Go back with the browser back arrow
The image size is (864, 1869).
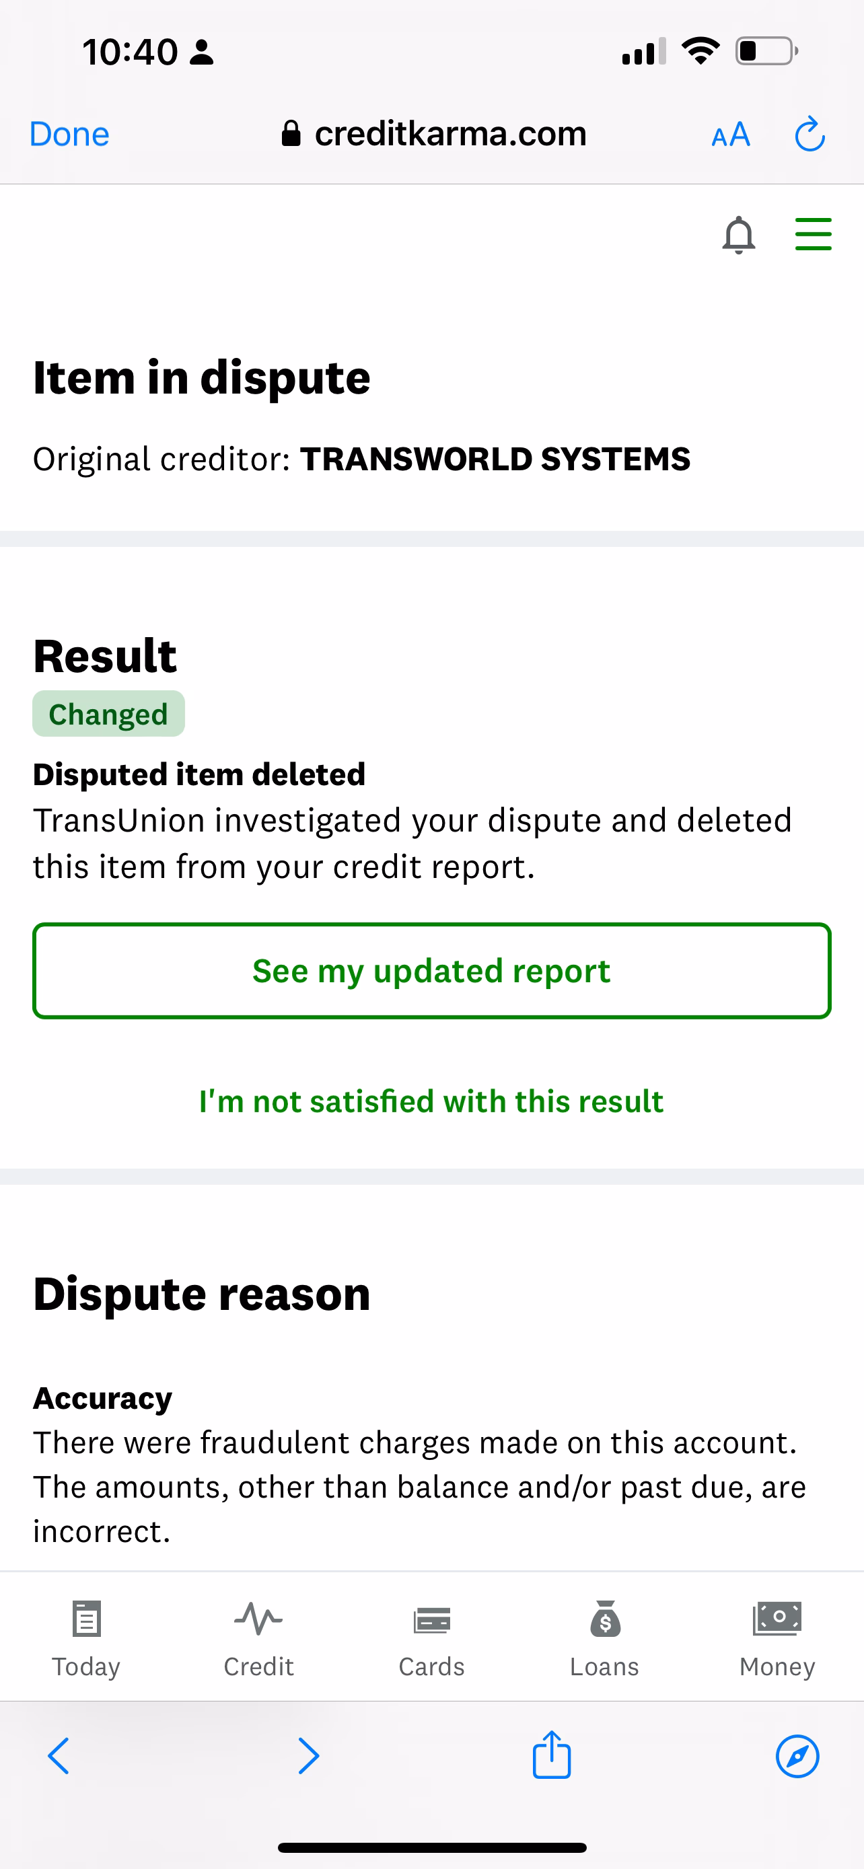point(59,1757)
